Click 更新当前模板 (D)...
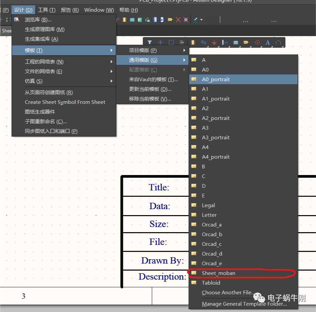This screenshot has height=312, width=316. coord(153,89)
